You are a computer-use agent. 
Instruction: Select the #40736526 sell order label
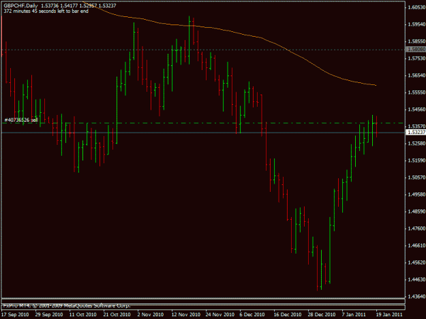(x=21, y=120)
